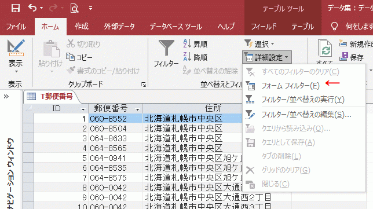Choose 閉じる(C) in the dropdown menu
373x209 pixels.
pos(303,184)
